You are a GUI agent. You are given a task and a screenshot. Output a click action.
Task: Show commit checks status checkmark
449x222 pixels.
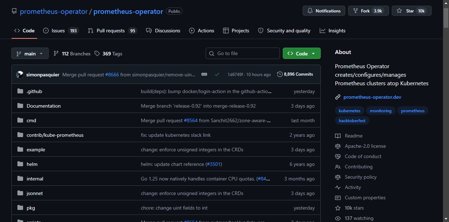point(217,74)
